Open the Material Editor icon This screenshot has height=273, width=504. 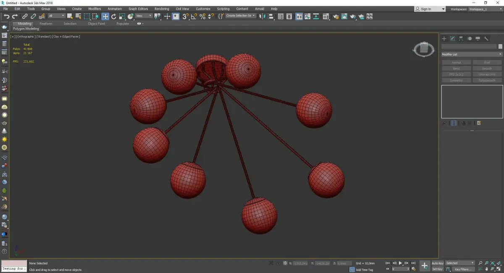pyautogui.click(x=326, y=16)
